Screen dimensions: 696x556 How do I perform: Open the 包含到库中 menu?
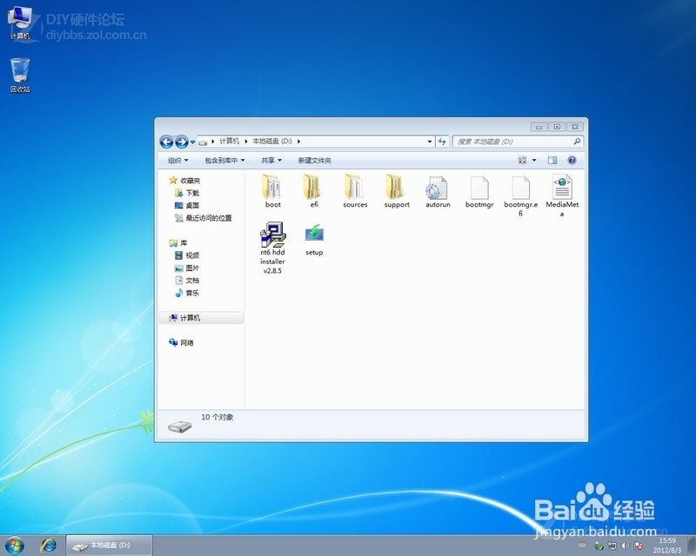221,160
